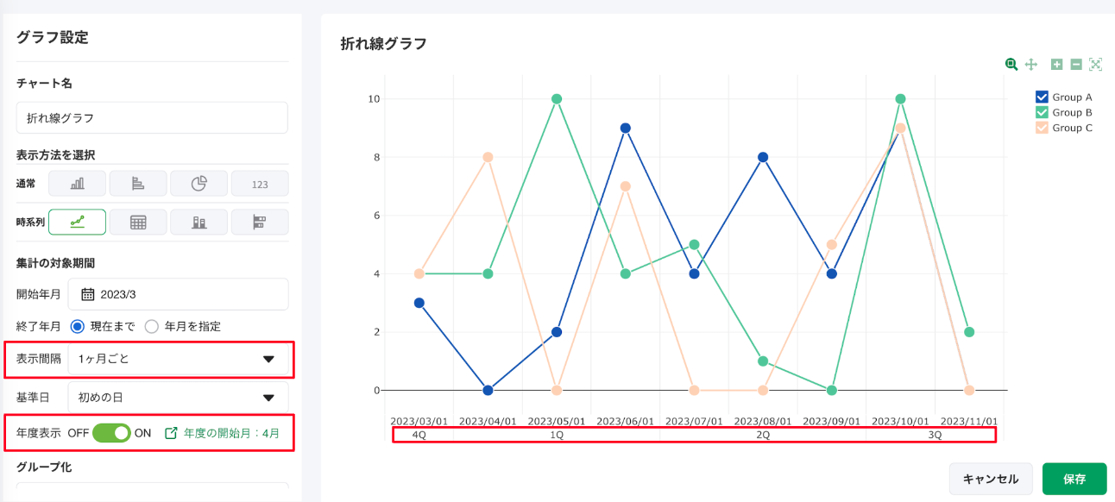Select the time-series stacked column chart

tap(198, 222)
